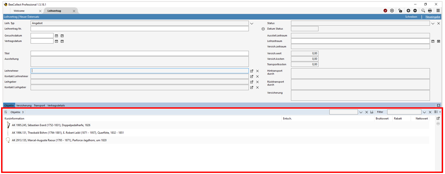This screenshot has width=445, height=174.
Task: Click the sort order icon in objects toolbar
Action: pos(372,112)
